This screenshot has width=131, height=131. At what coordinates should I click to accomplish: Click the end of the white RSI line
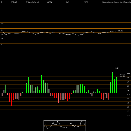[x=116, y=31]
